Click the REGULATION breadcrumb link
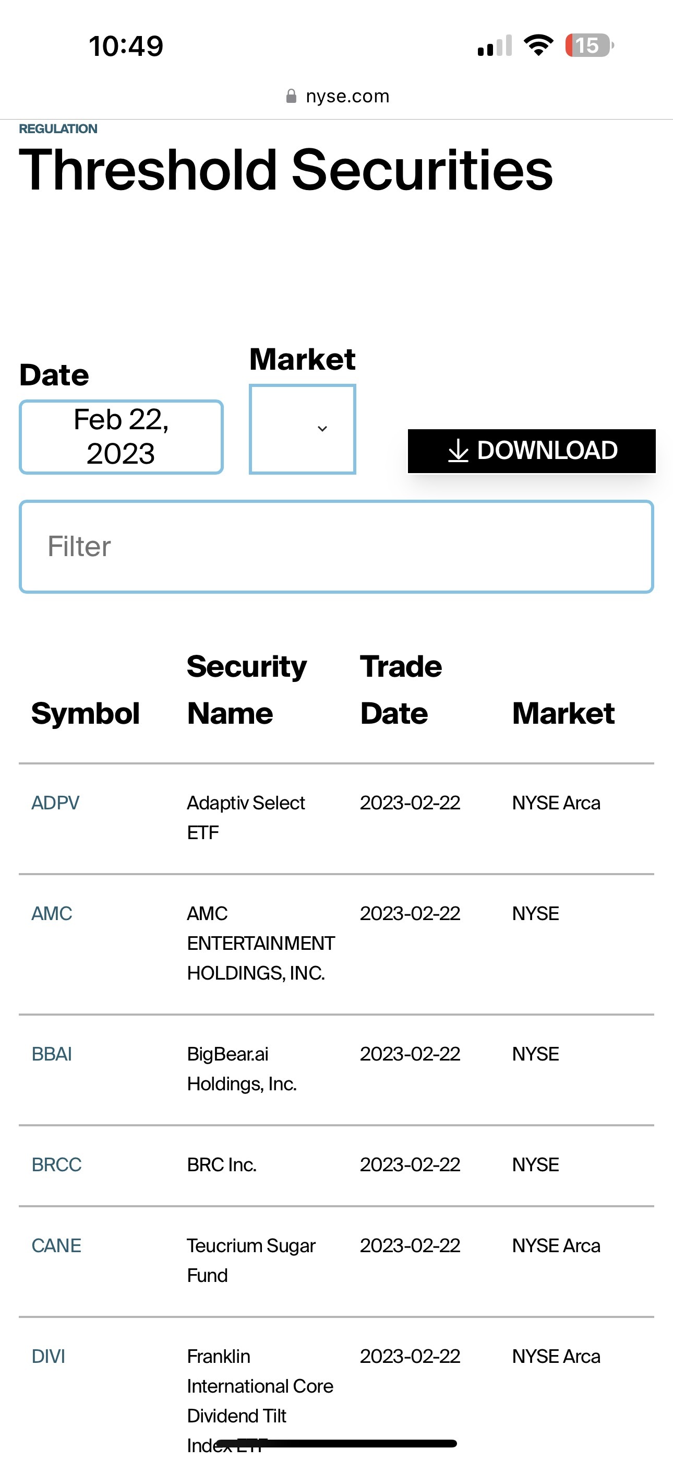The height and width of the screenshot is (1460, 673). [x=58, y=128]
